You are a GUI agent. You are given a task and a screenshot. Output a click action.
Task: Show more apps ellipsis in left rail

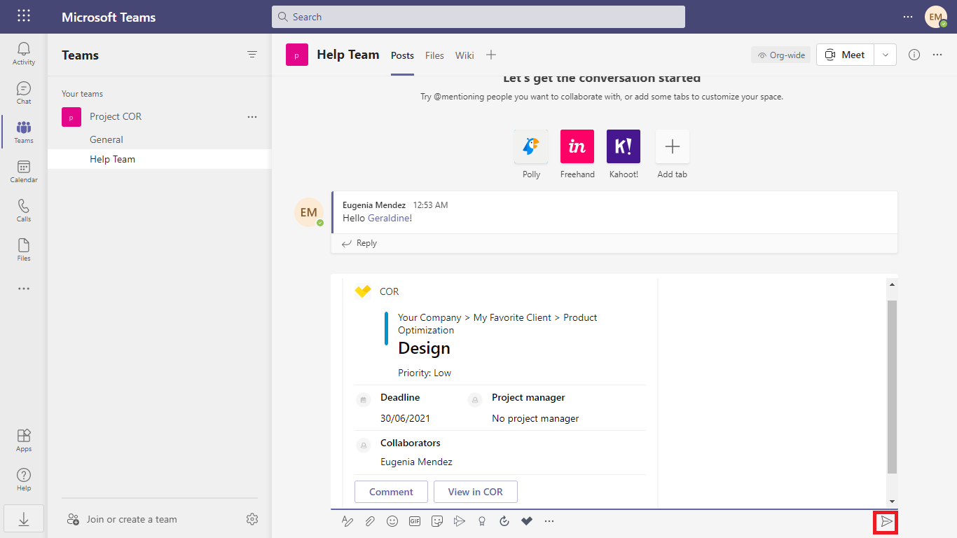point(24,289)
